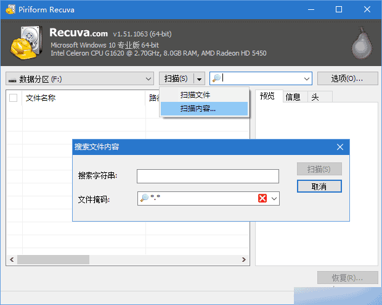Expand the scan button dropdown arrow
Viewport: 382px width, 305px height.
[199, 79]
